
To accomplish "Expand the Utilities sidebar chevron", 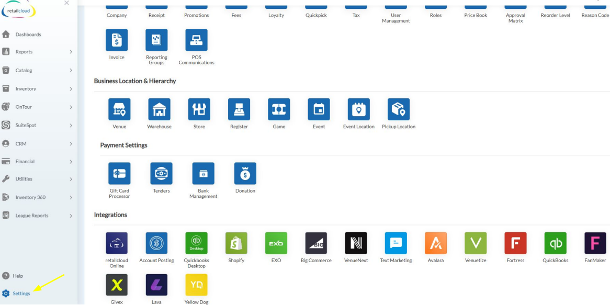I will click(71, 179).
